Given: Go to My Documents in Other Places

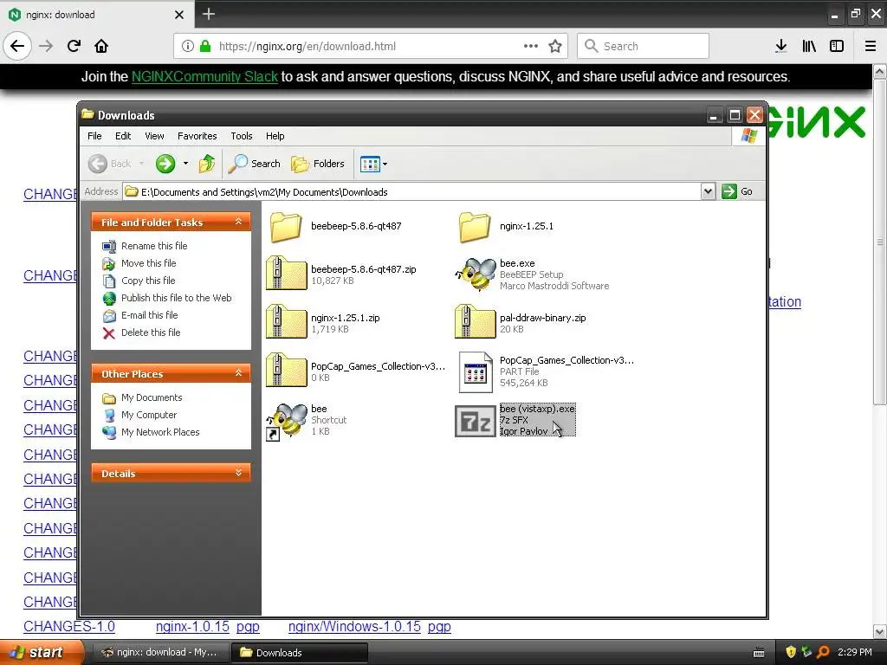Looking at the screenshot, I should pyautogui.click(x=151, y=397).
